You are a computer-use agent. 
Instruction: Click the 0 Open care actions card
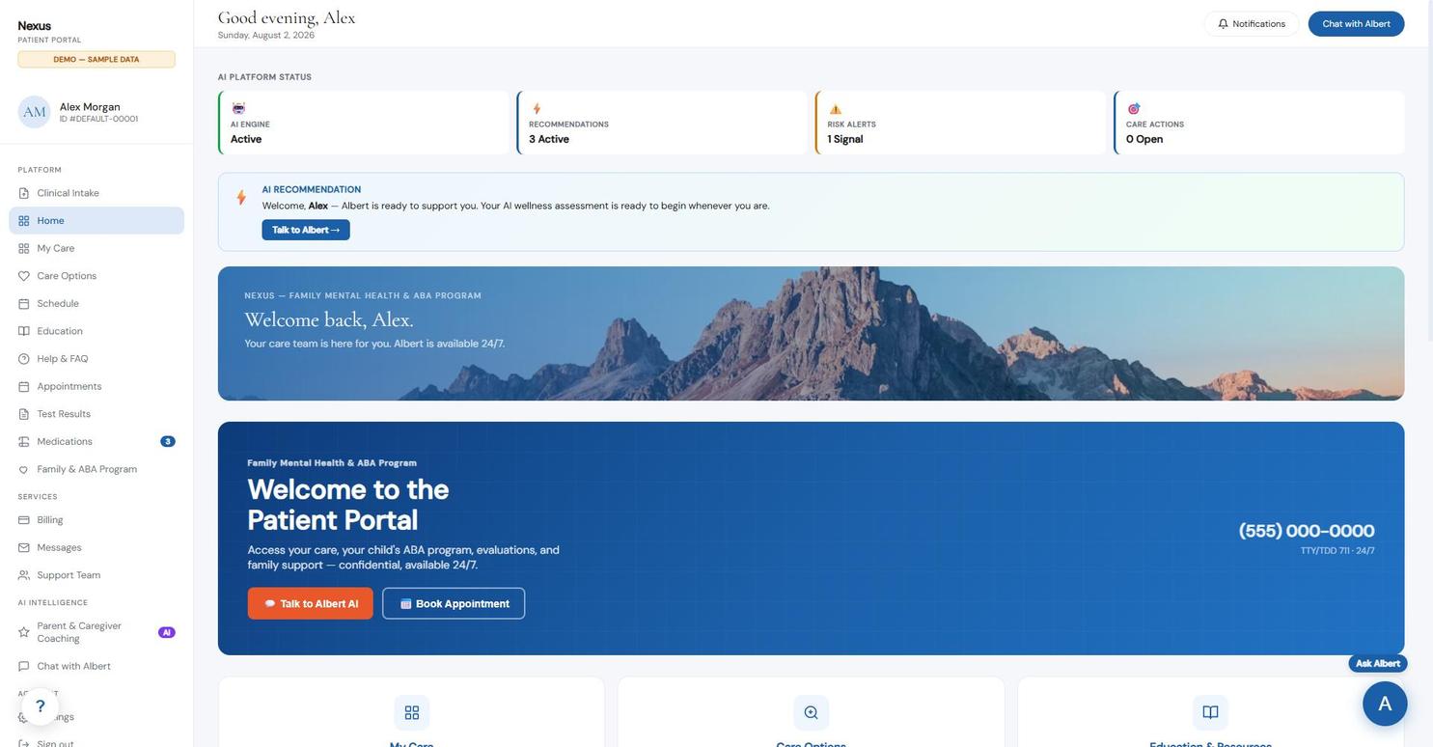(1259, 123)
